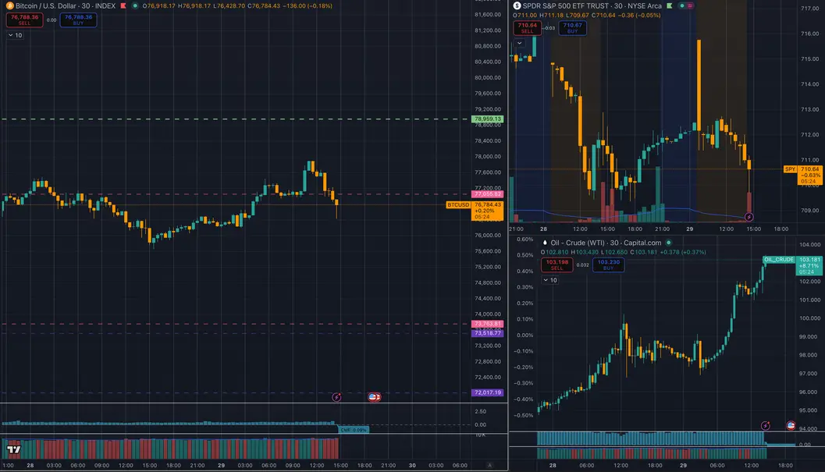The image size is (825, 472).
Task: Select the green 78,959.13 price level label
Action: pos(487,119)
